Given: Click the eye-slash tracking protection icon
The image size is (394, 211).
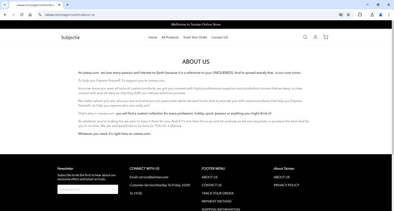Looking at the screenshot, I should point(341,15).
